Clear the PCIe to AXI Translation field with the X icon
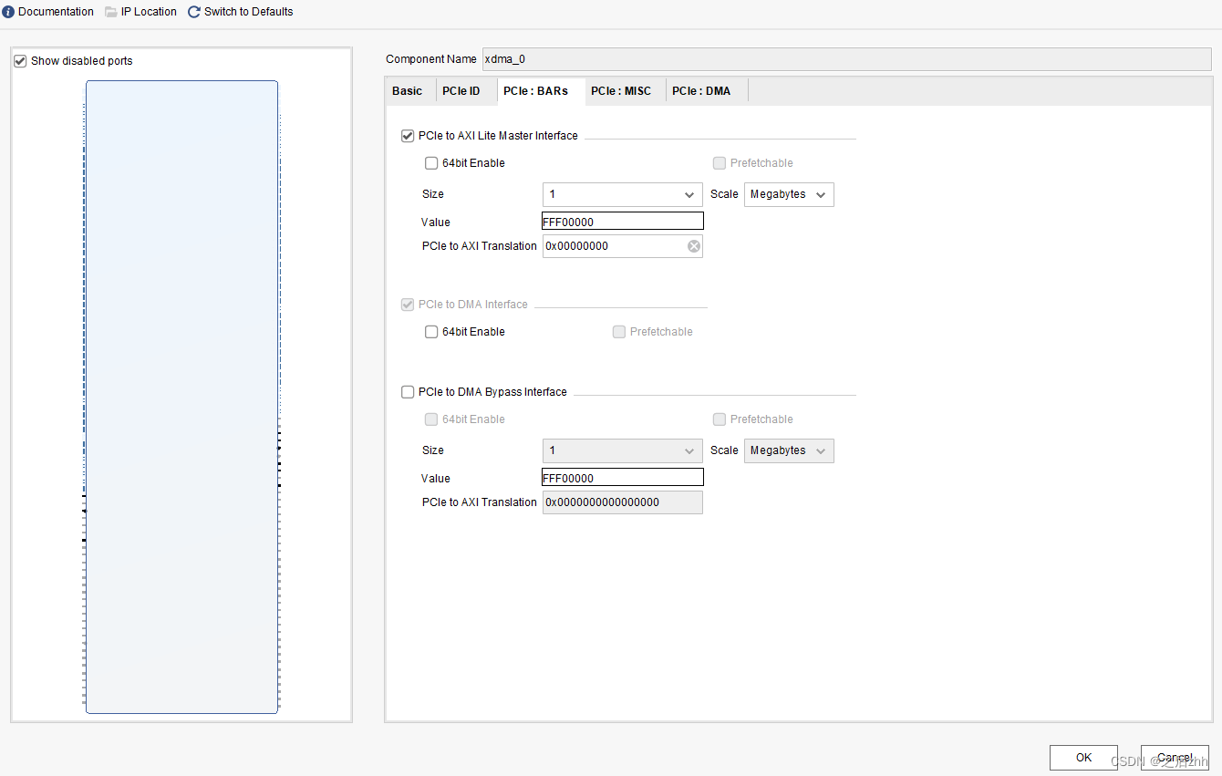The image size is (1222, 776). pyautogui.click(x=694, y=246)
